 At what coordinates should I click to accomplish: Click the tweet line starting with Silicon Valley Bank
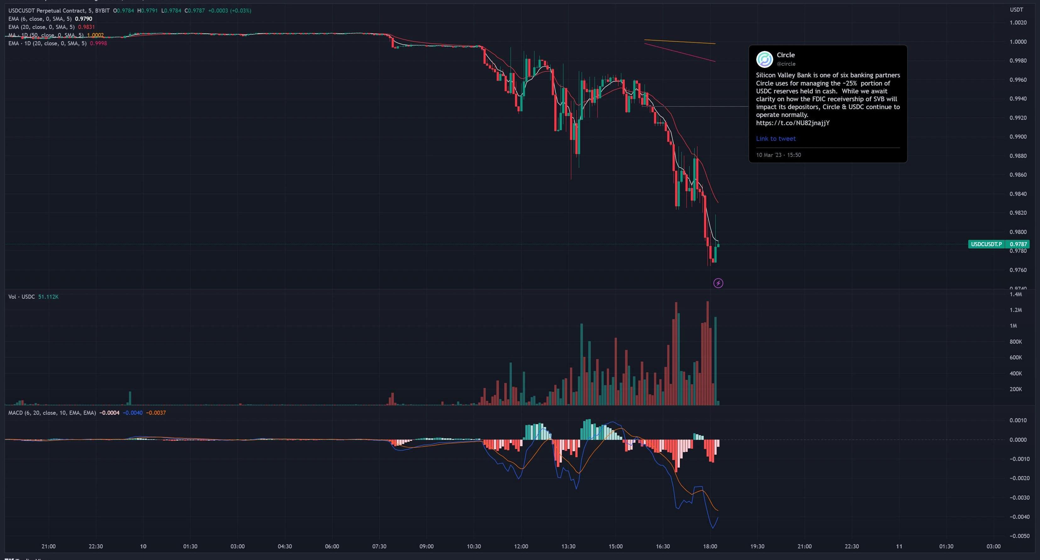click(828, 75)
